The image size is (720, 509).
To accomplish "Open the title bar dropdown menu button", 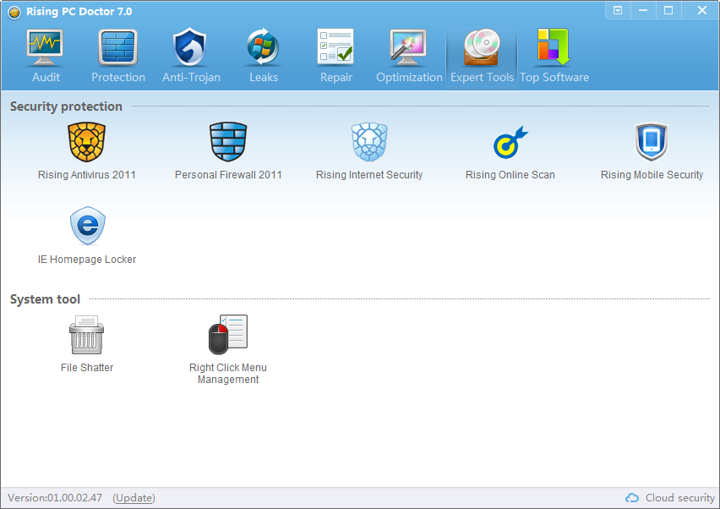I will click(x=618, y=10).
